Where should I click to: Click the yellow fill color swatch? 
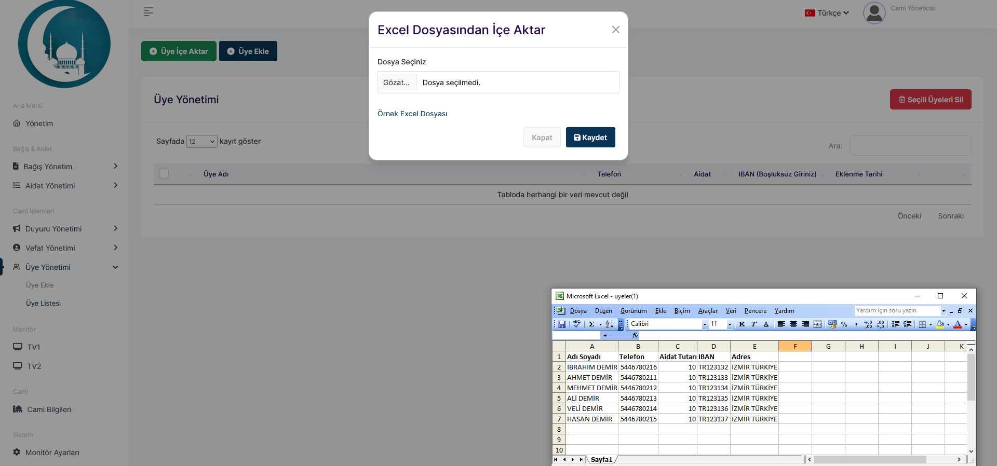940,324
